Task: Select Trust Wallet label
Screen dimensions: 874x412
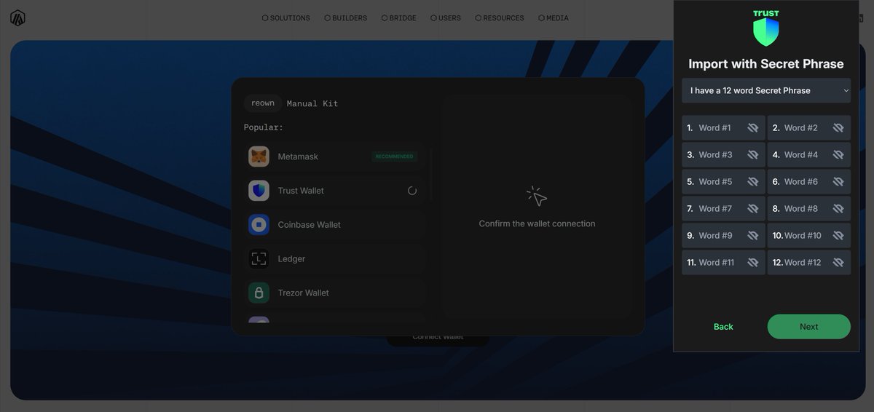Action: click(301, 191)
